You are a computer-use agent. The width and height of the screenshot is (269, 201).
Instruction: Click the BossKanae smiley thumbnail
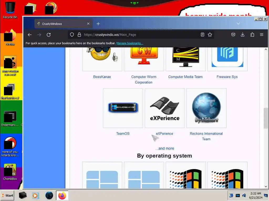[x=102, y=59]
